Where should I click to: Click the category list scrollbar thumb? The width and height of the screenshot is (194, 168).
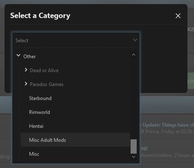133,146
